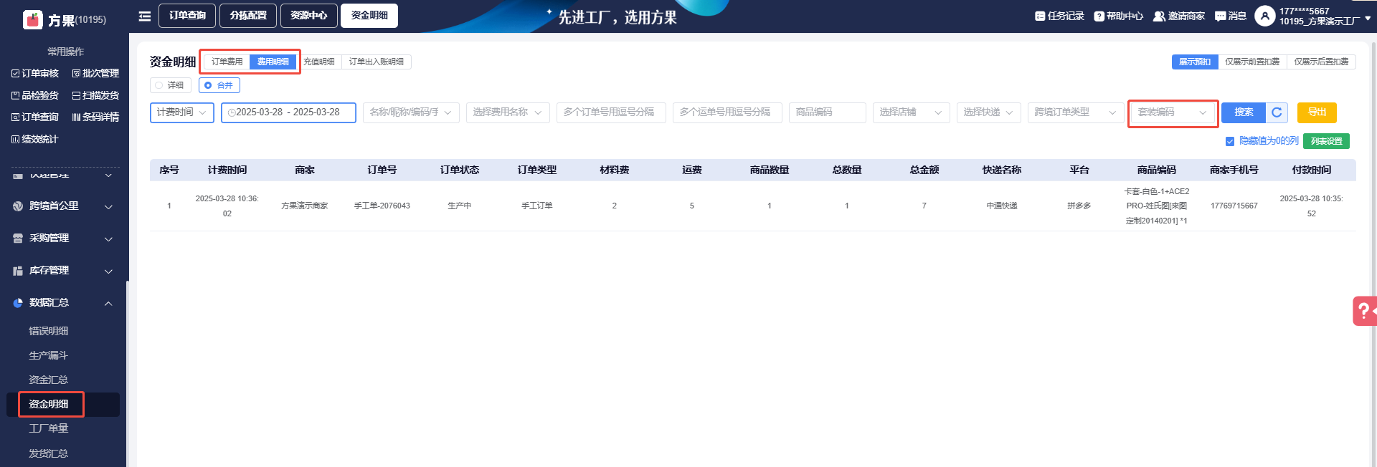This screenshot has width=1377, height=467.
Task: Open the 选择店铺 dropdown
Action: (x=912, y=112)
